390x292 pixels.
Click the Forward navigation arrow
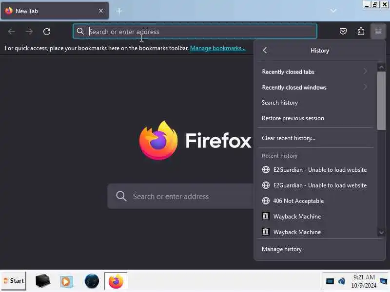(29, 32)
